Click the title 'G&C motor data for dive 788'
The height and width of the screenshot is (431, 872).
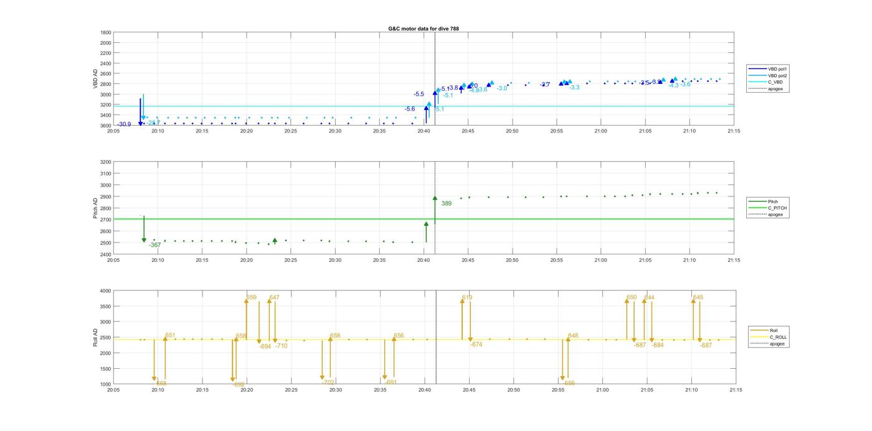pos(424,29)
